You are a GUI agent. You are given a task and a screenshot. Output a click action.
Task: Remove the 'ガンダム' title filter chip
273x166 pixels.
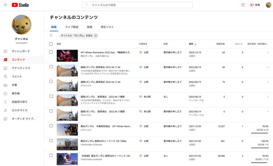[96, 36]
